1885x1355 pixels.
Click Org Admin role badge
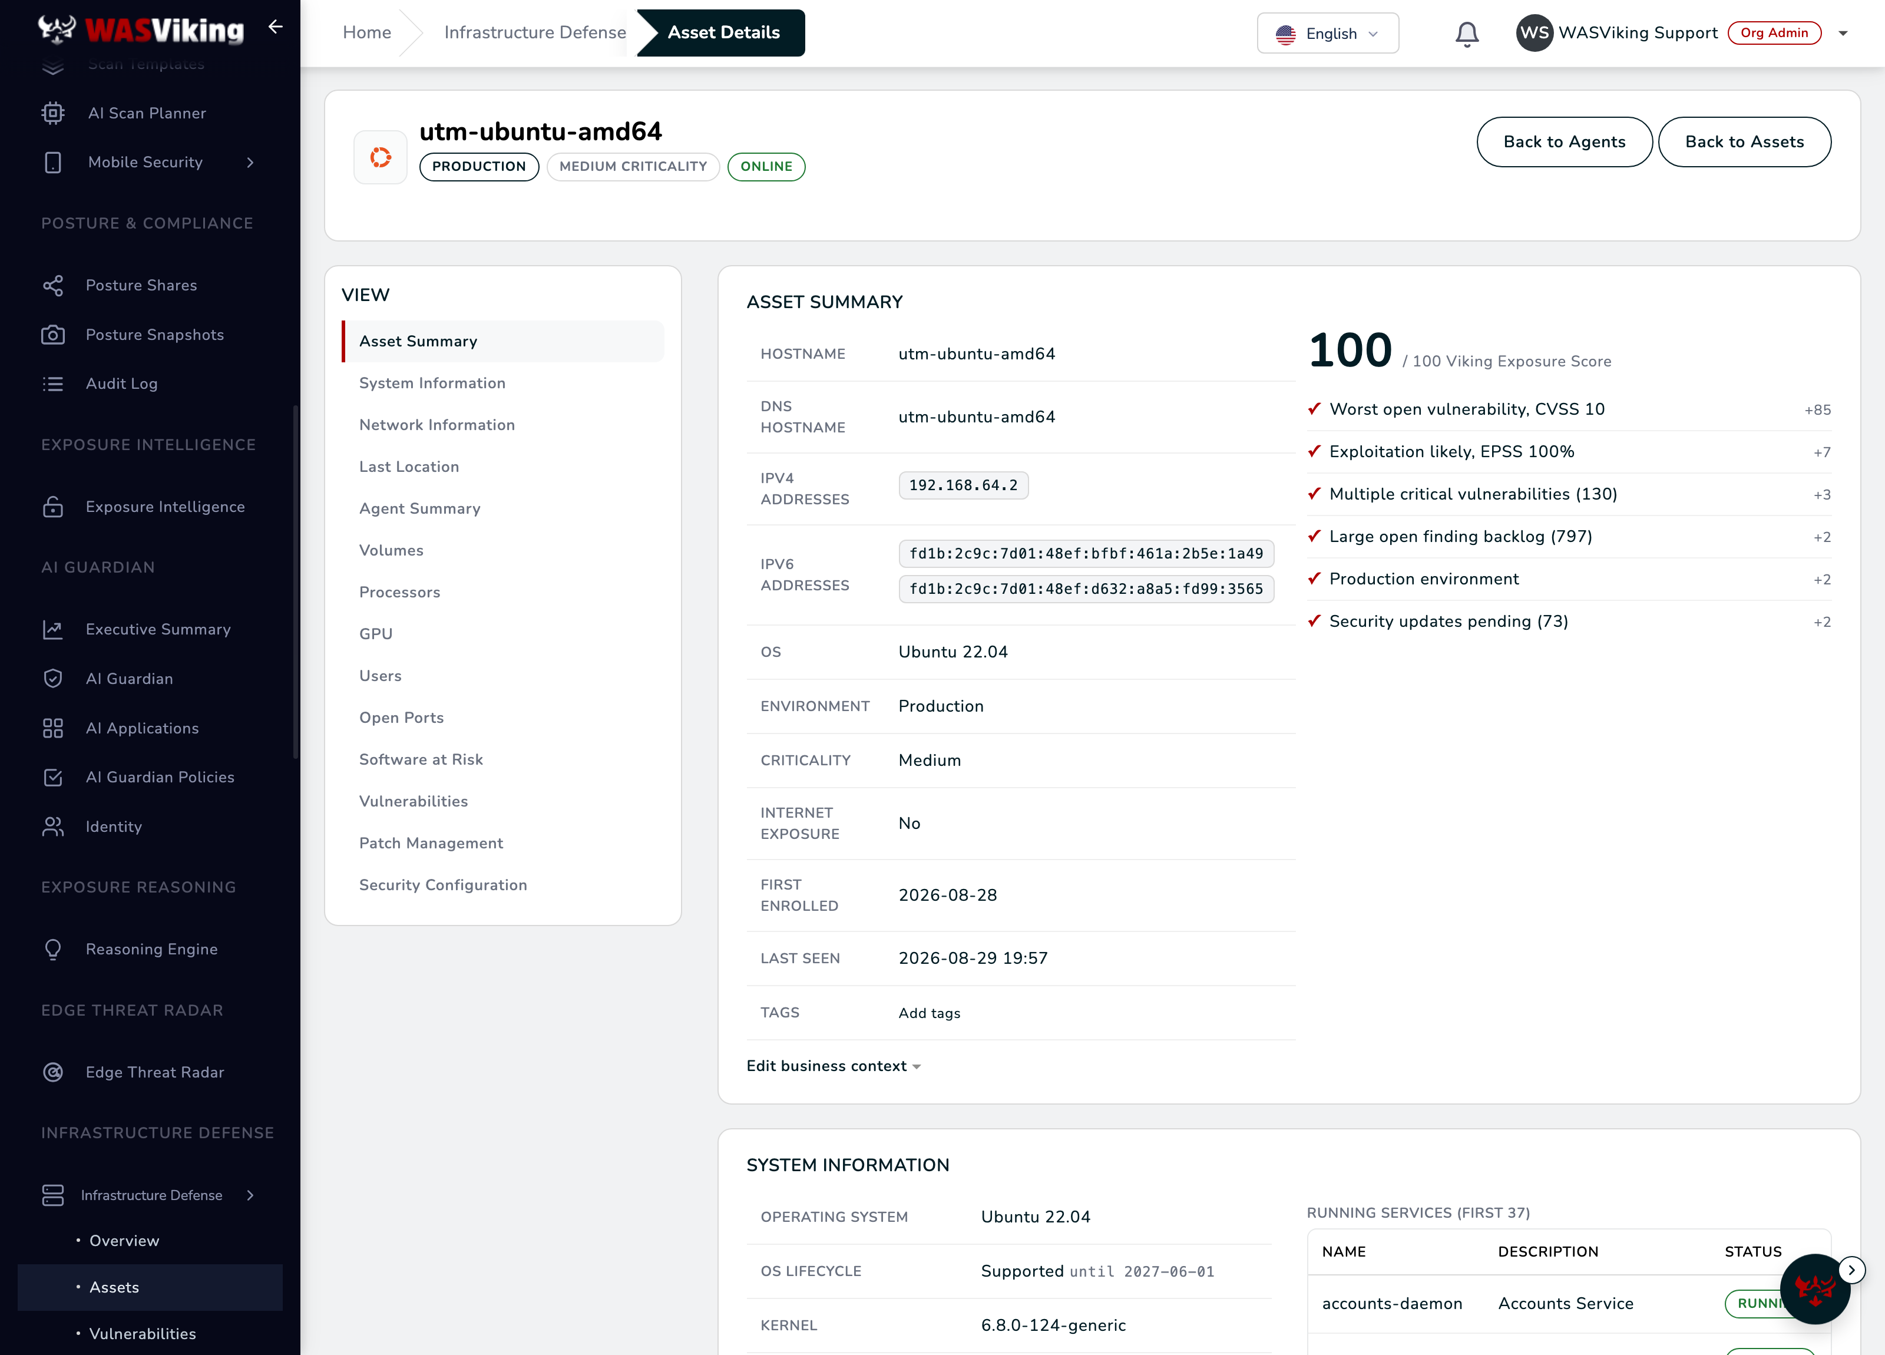point(1774,33)
